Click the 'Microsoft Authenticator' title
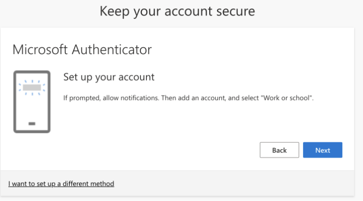Screen dimensions: 363x201 tap(82, 49)
